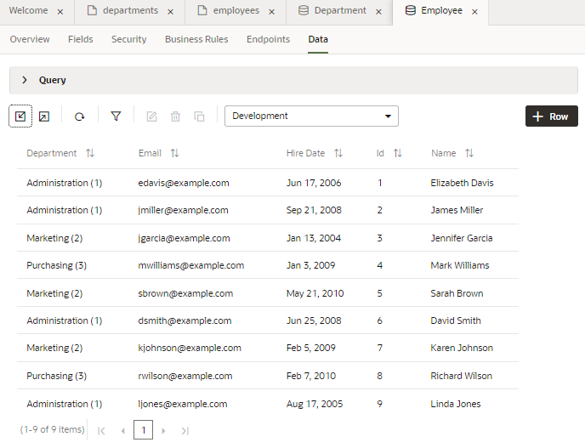585x448 pixels.
Task: Sort by the Hire Date column
Action: 338,154
